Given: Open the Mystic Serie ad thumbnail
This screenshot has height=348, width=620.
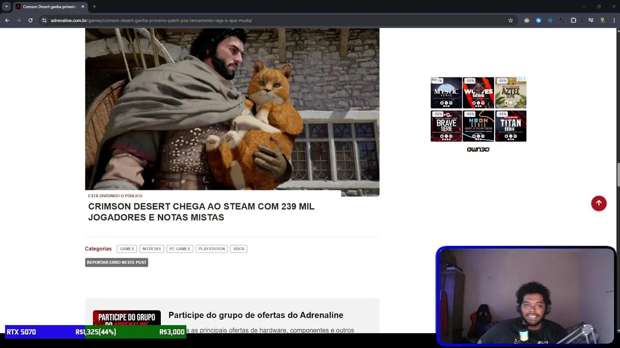Looking at the screenshot, I should [x=446, y=93].
